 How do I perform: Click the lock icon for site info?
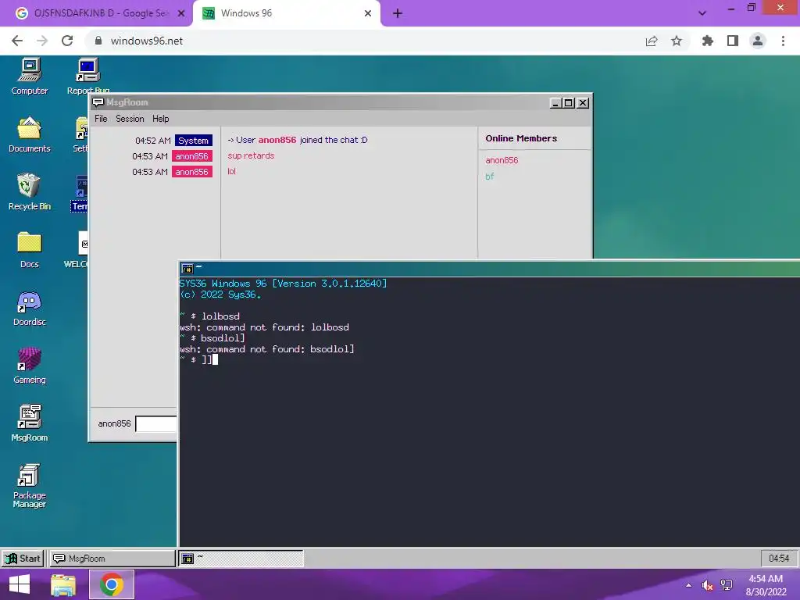click(x=98, y=41)
